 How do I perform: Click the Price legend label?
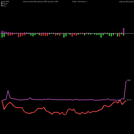coord(4,6)
